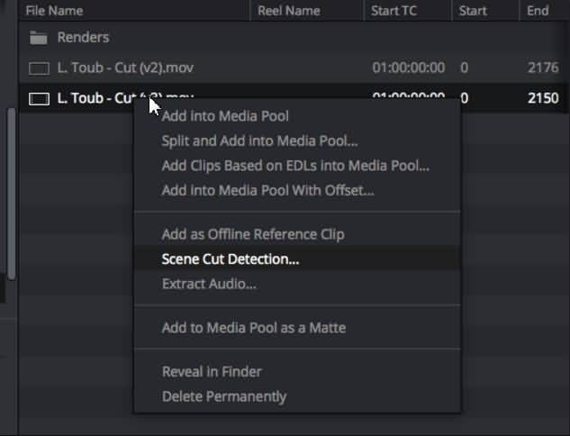Click the clip icon of the highlighted file
The width and height of the screenshot is (570, 436).
39,98
